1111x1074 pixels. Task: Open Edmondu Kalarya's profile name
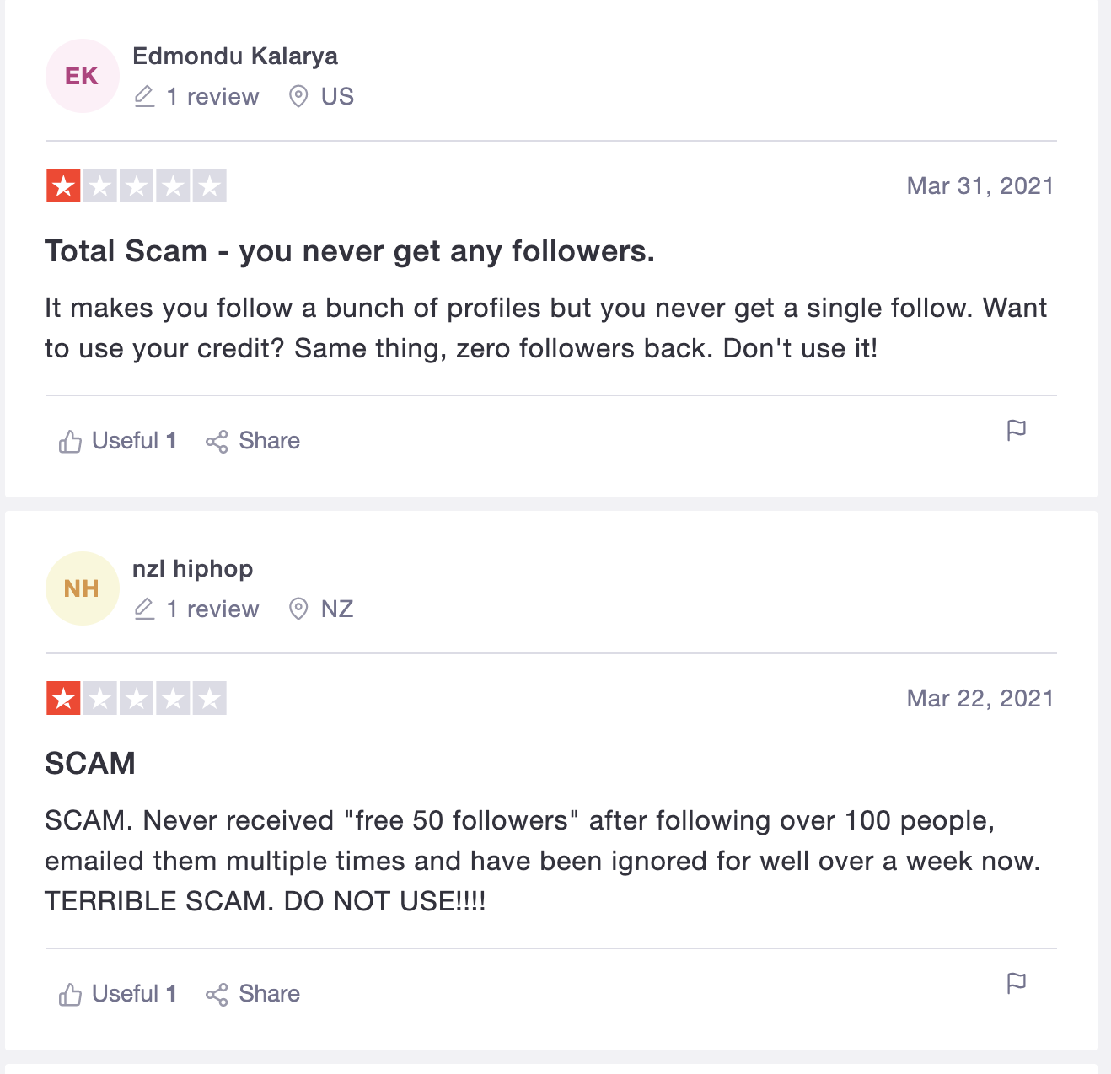coord(235,56)
